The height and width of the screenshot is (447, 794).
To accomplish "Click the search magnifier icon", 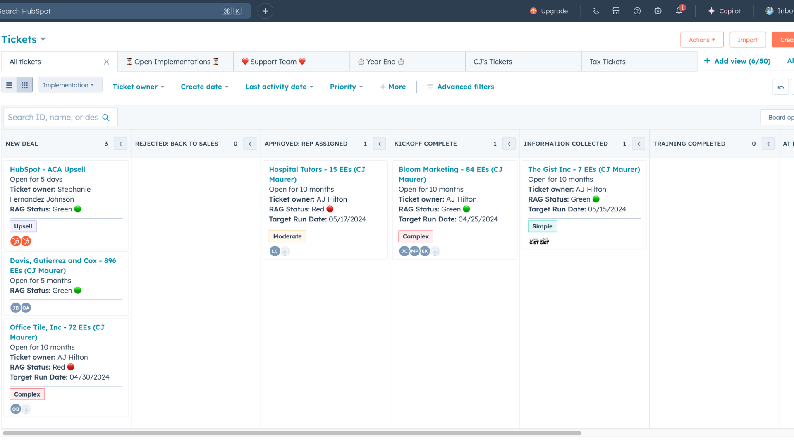I will [106, 118].
